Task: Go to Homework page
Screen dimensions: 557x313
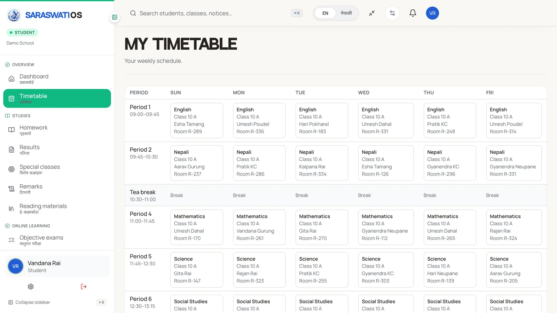Action: click(57, 130)
